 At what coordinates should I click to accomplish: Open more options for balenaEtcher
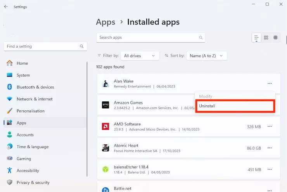click(x=270, y=169)
